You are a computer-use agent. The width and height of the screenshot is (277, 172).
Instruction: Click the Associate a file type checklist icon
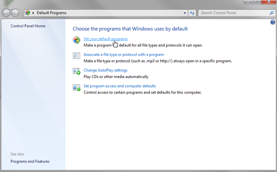pos(76,56)
